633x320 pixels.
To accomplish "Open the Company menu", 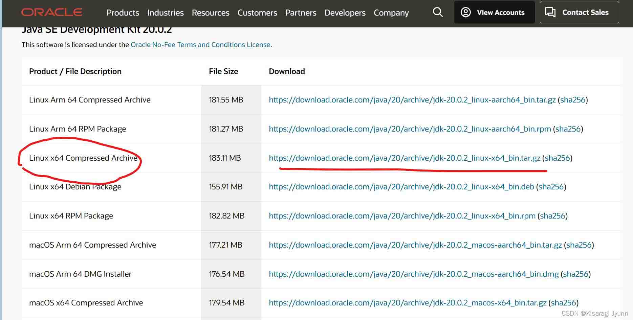I will (x=391, y=13).
